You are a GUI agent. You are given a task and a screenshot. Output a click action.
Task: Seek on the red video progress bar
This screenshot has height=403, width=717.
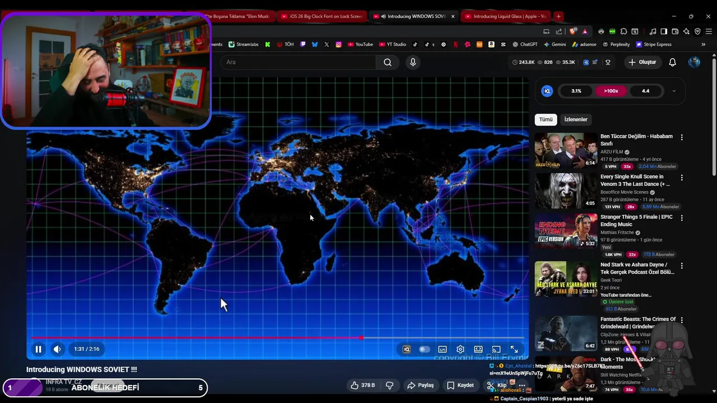point(277,338)
